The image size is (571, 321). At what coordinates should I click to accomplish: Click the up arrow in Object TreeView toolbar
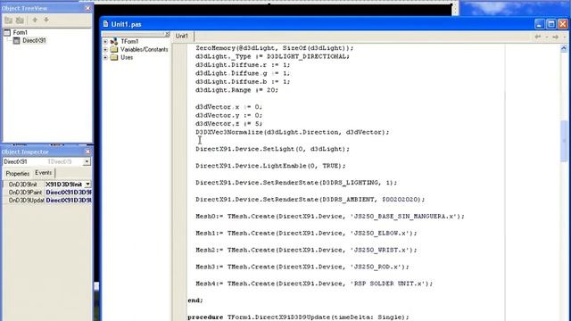pos(35,20)
